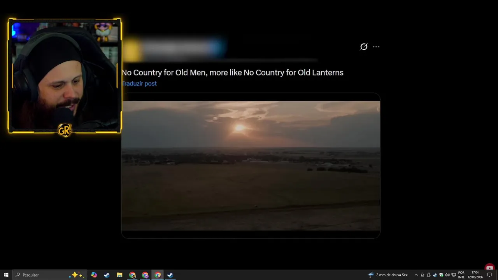The width and height of the screenshot is (498, 280).
Task: Open the Windows Start menu
Action: pyautogui.click(x=6, y=275)
